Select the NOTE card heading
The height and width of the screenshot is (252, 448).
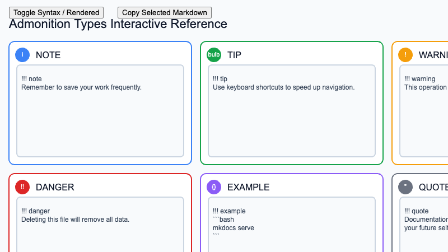click(x=48, y=55)
